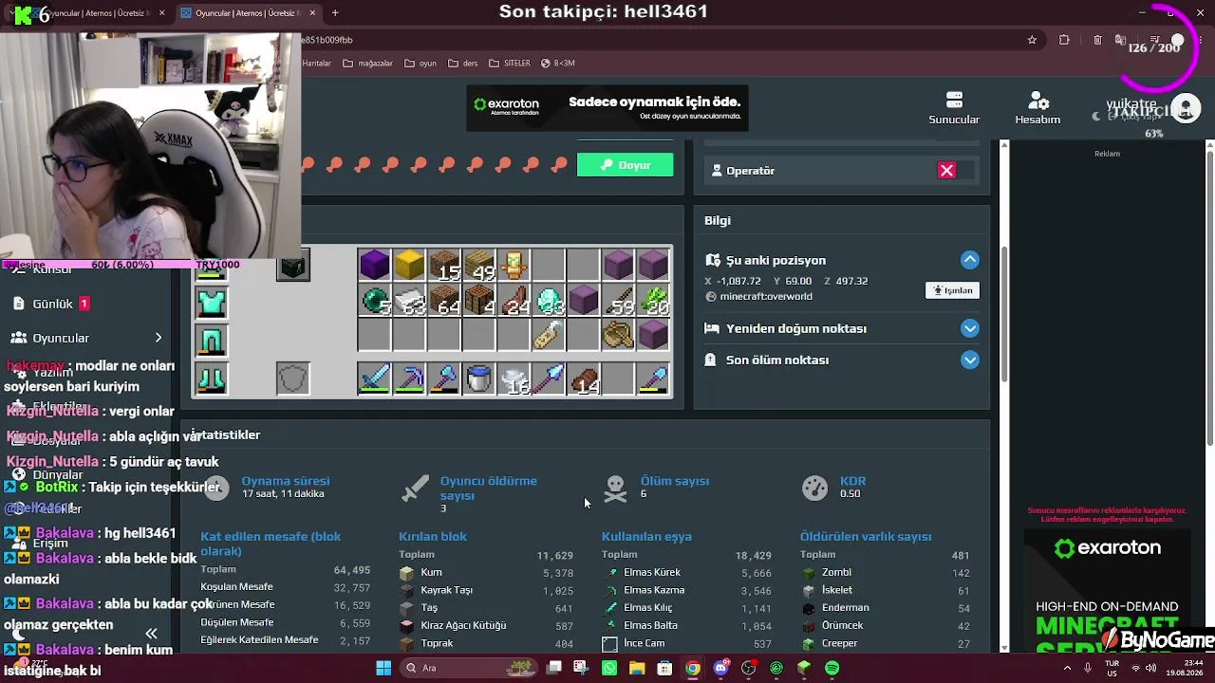
Task: Open the Günlük sidebar item
Action: 52,304
